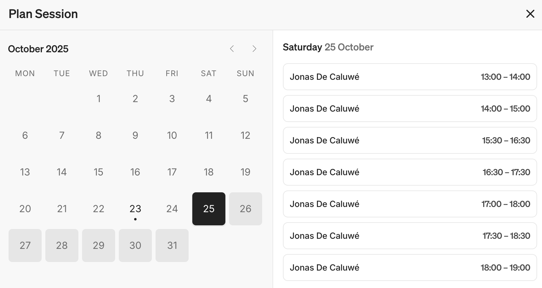This screenshot has height=288, width=542.
Task: Select October 30 date cell
Action: [x=135, y=246]
